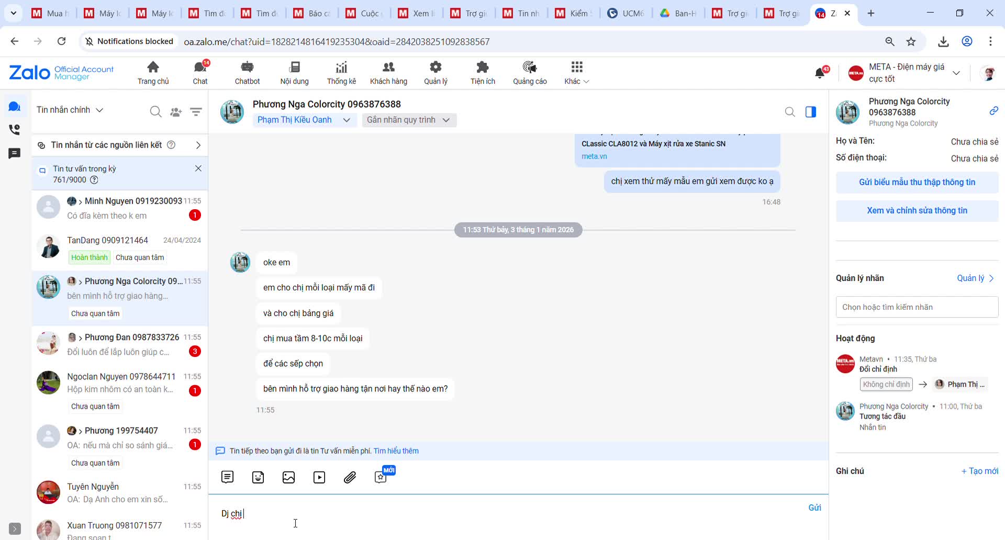The height and width of the screenshot is (540, 1005).
Task: Open Ngoclan Nguyen 0978644711 conversation
Action: click(x=120, y=391)
